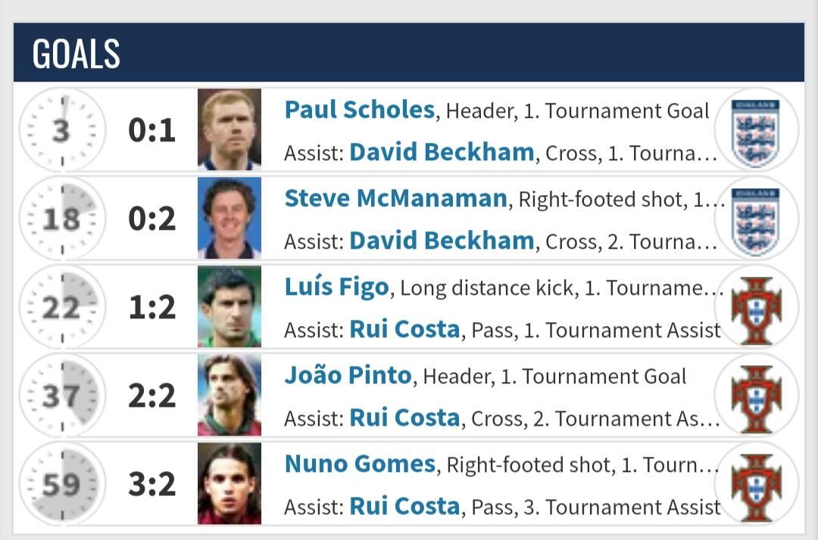Click the 59th minute clock icon
818x540 pixels.
click(62, 485)
